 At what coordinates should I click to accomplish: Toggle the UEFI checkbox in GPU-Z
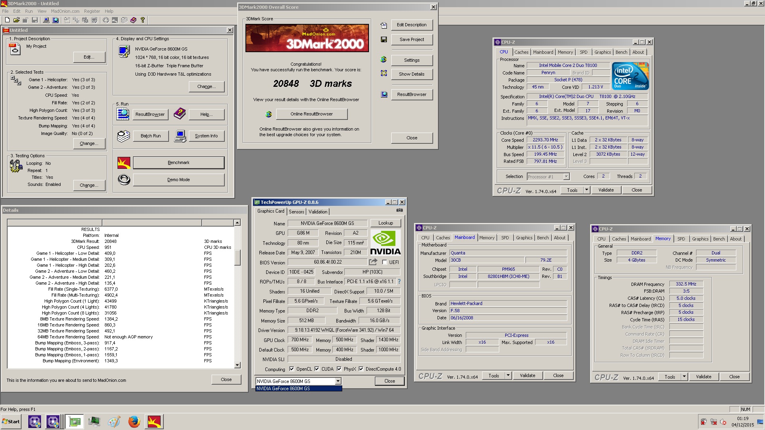[384, 262]
